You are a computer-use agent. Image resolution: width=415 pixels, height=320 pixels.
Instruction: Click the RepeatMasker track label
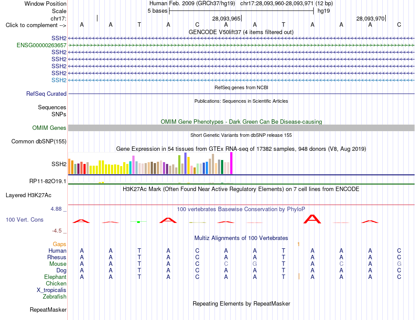pos(48,310)
